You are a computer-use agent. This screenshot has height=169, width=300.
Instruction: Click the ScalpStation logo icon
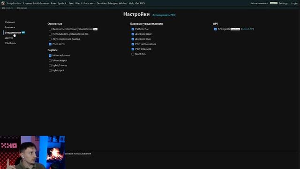coord(3,3)
